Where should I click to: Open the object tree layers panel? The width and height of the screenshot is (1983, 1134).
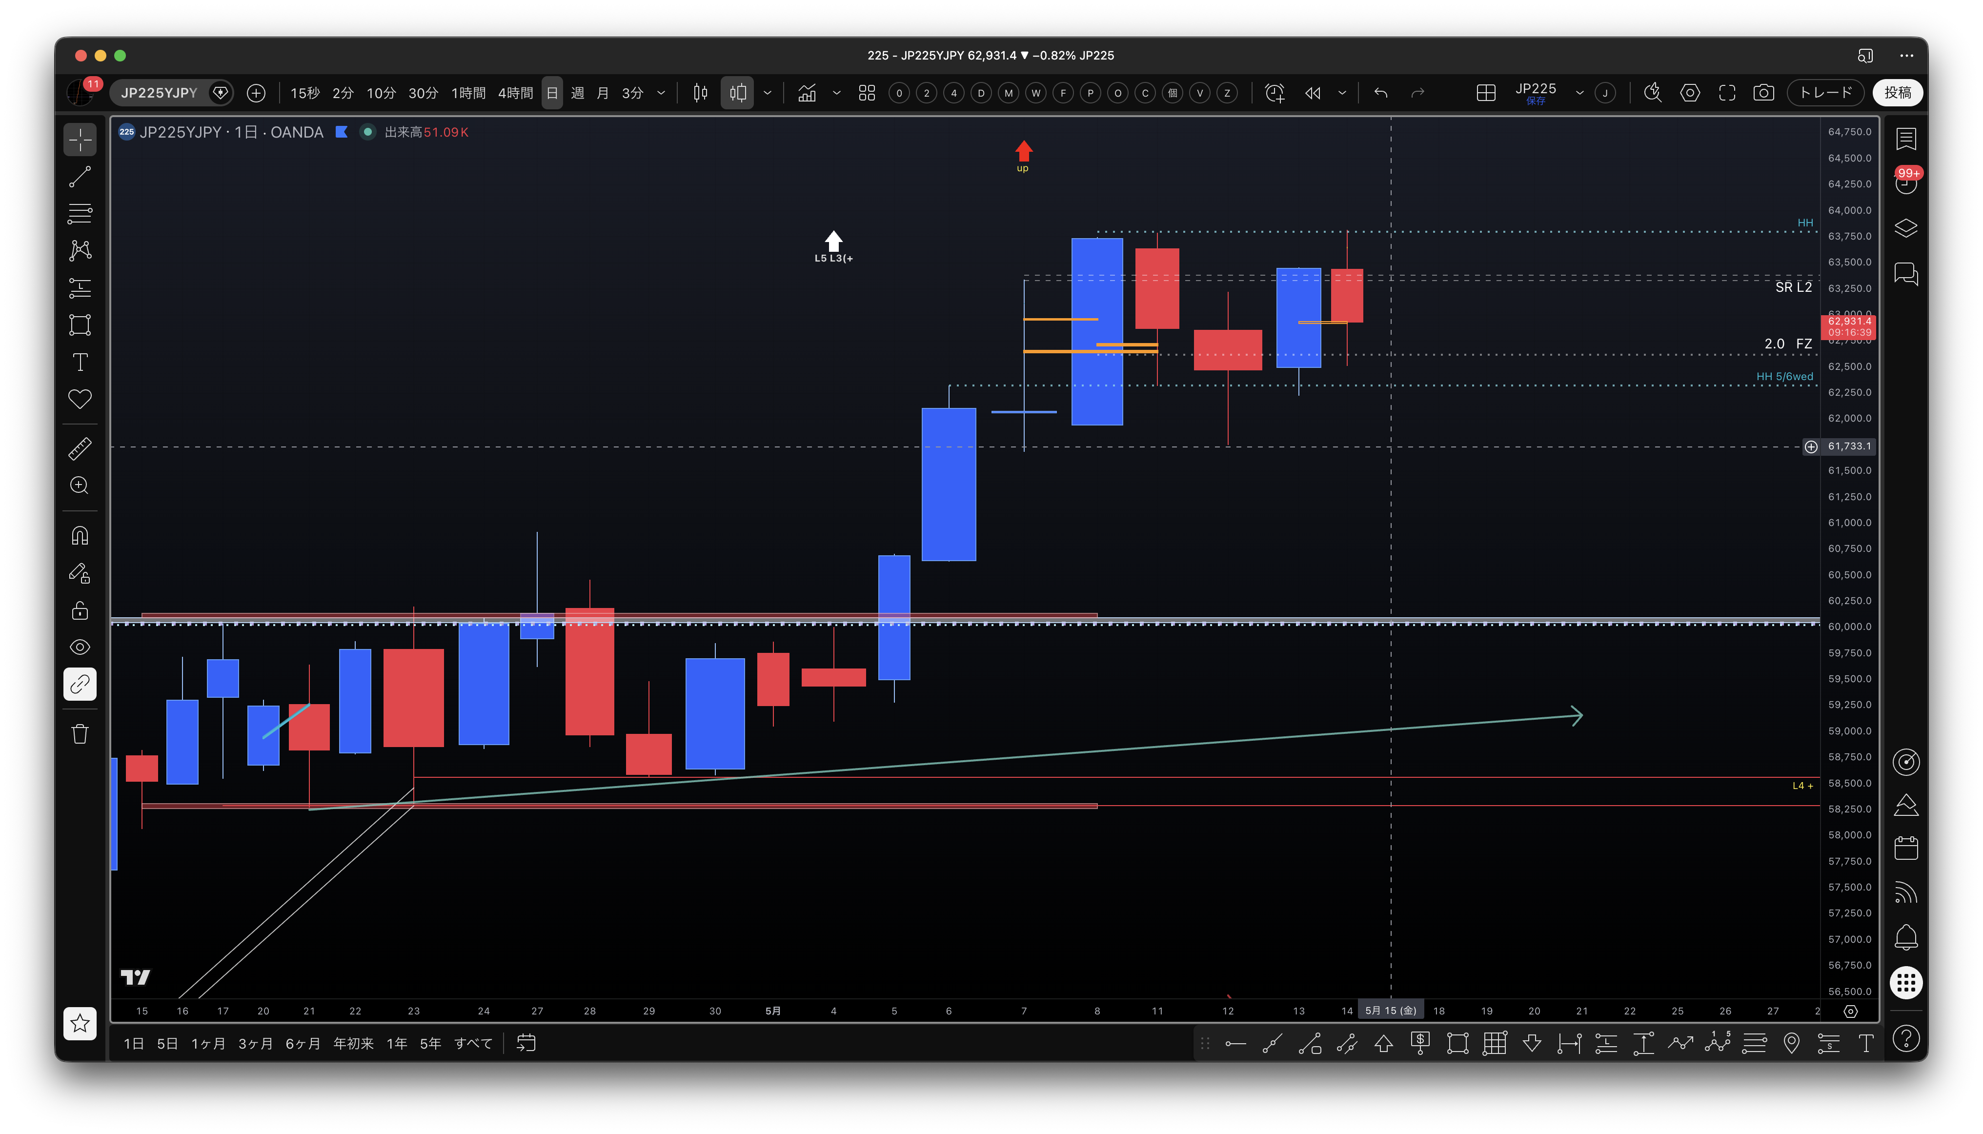click(1906, 229)
